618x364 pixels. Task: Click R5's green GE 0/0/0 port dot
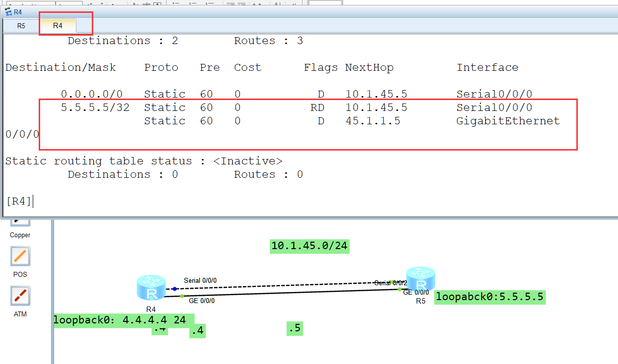[x=400, y=289]
